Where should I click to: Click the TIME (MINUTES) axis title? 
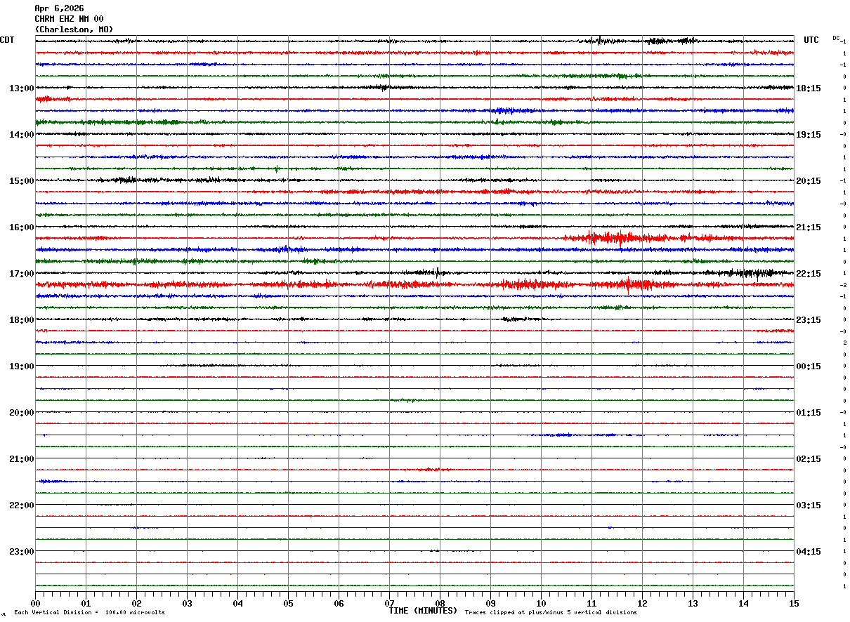click(423, 611)
